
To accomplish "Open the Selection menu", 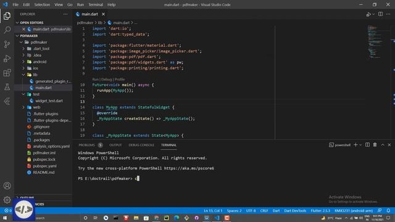I will tap(42, 4).
